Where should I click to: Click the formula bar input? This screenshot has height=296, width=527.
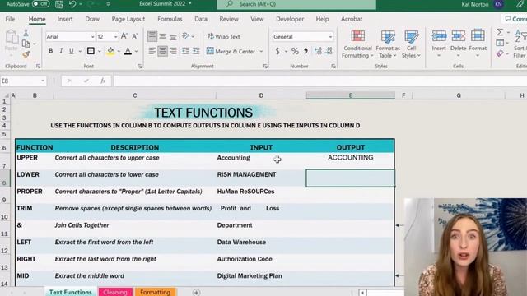point(320,81)
